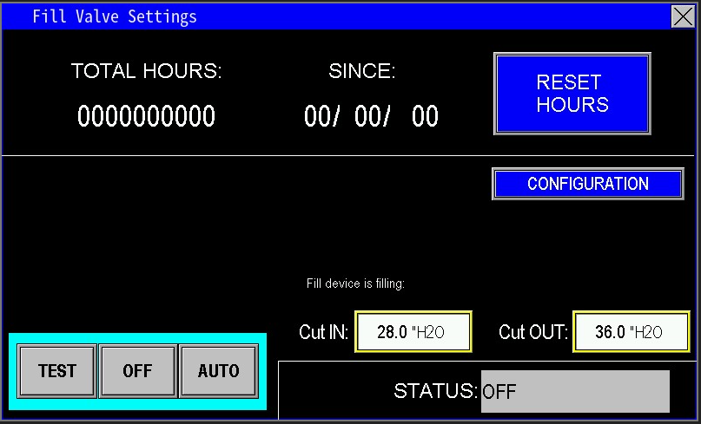Switch fill valve to TEST mode

(57, 371)
